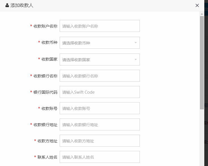208x166 pixels.
Task: Click the 收款币种 dropdown arrow icon
Action: pos(136,43)
